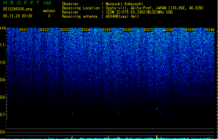The height and width of the screenshot is (139, 218).
Task: Click the meteor count value 3
Action: [49, 16]
